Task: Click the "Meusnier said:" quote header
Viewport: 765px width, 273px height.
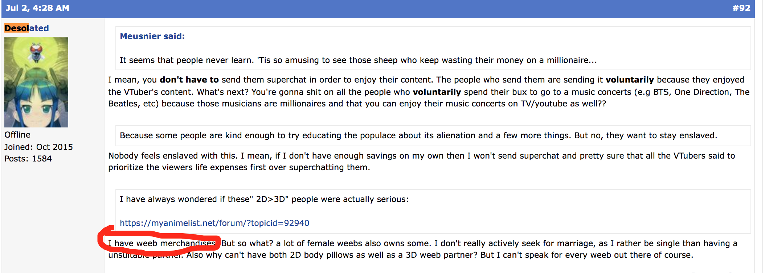Action: pos(152,36)
